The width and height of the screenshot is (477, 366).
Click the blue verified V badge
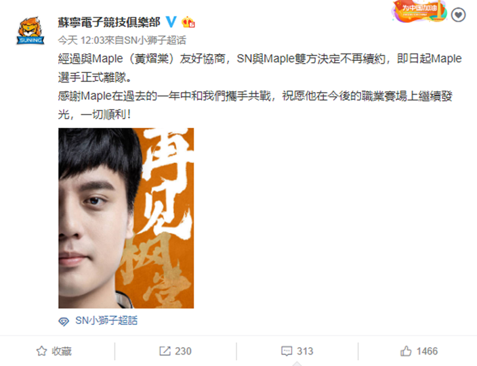pos(171,22)
